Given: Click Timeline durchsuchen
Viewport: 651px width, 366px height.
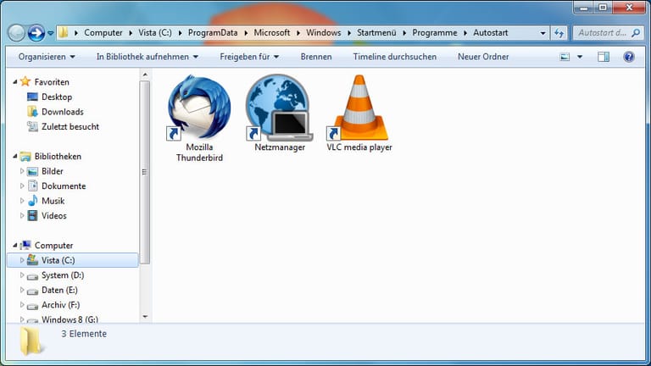Looking at the screenshot, I should point(394,57).
